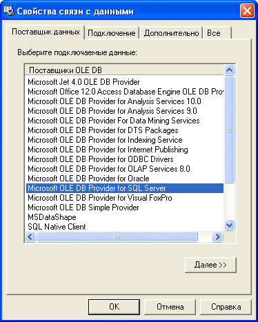Select Microsoft Jet 4.0 OLE DB Provider
Screen dimensions: 258x322
click(x=83, y=82)
